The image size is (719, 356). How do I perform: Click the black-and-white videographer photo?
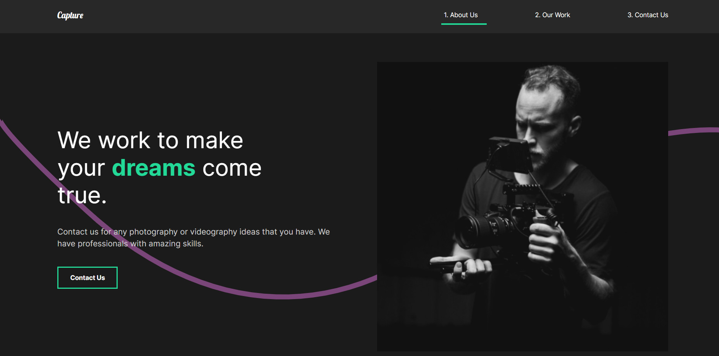point(523,207)
